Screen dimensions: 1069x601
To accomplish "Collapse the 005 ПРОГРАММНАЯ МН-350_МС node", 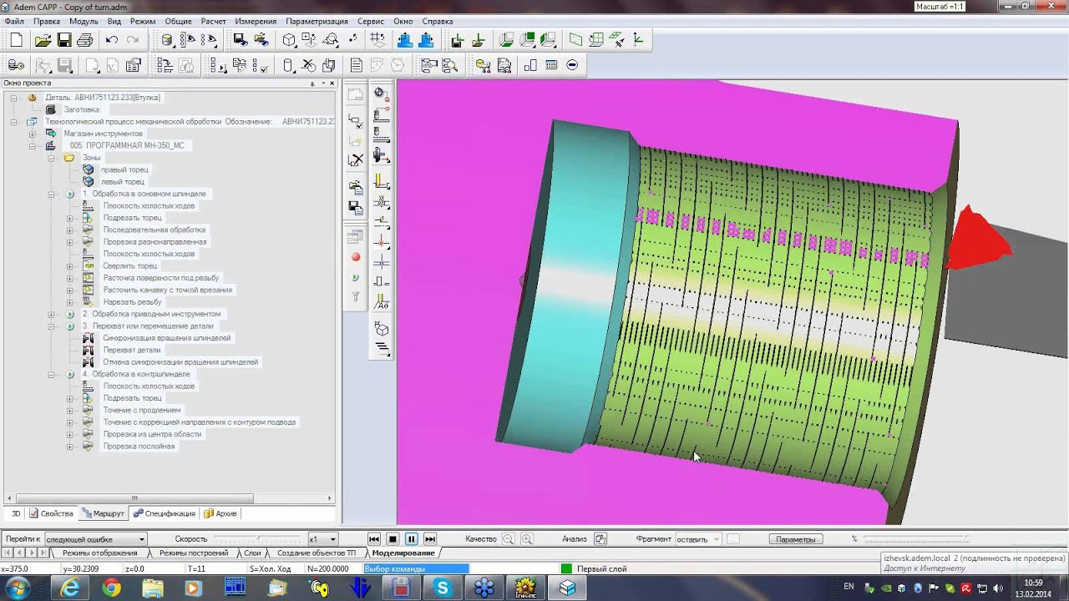I will point(33,145).
